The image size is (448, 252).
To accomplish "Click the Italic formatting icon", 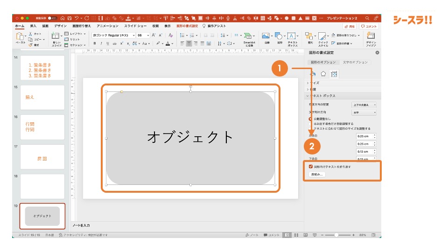I will point(101,43).
